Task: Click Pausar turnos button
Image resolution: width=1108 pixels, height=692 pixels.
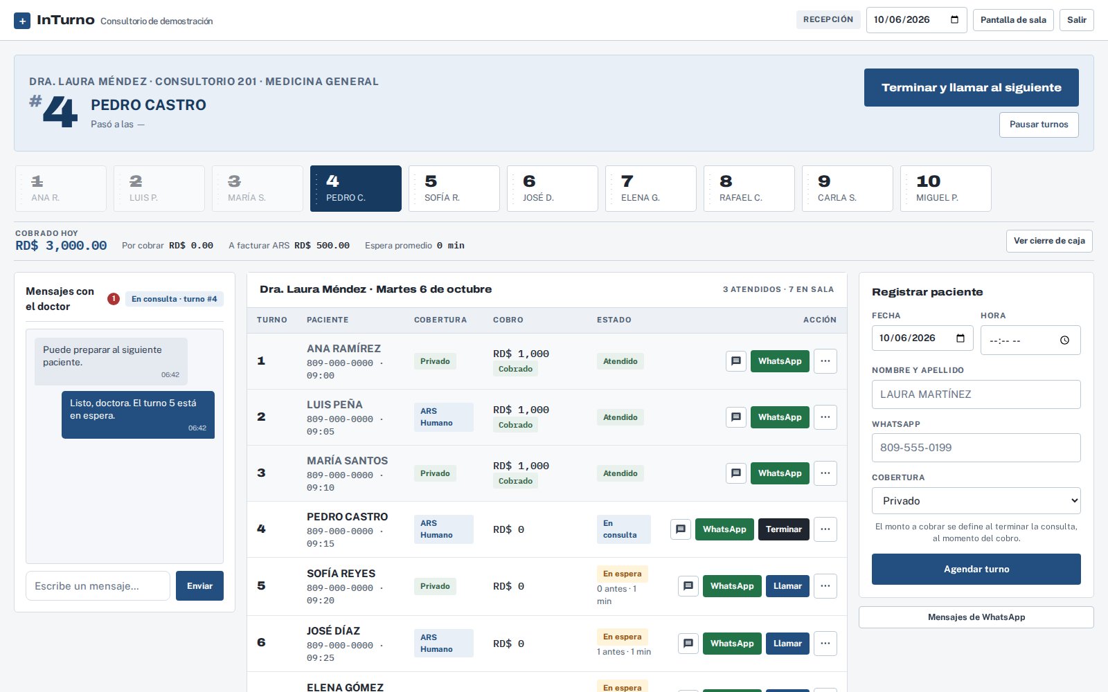Action: pos(1039,125)
